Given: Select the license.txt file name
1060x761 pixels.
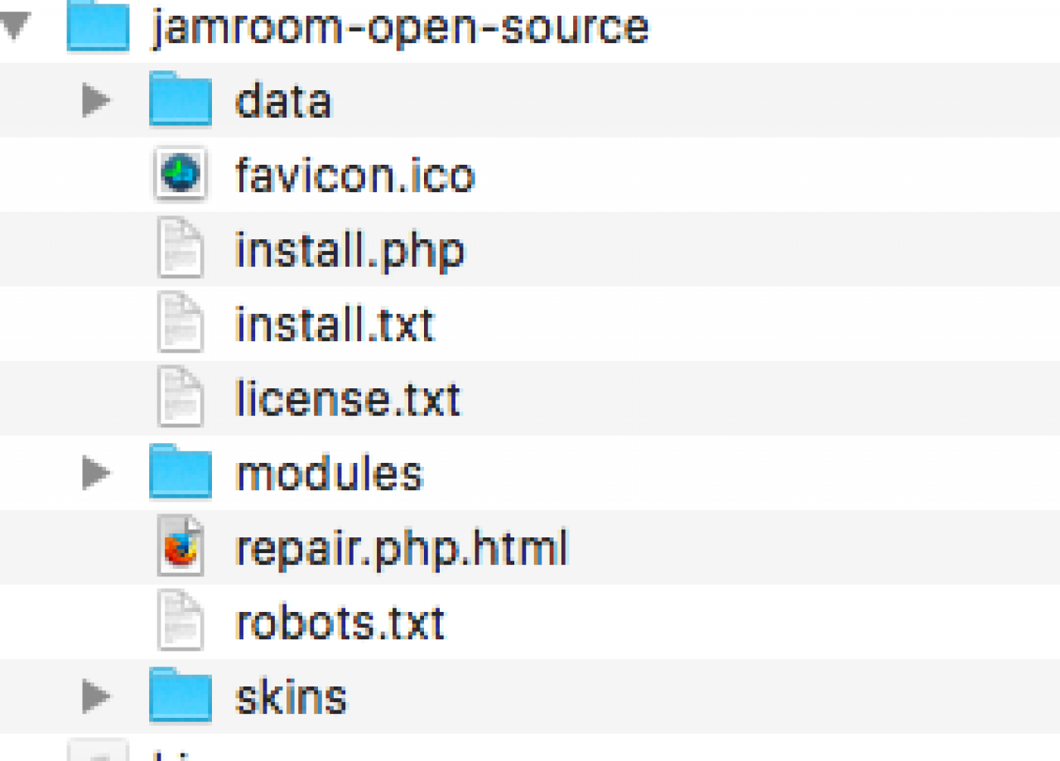Looking at the screenshot, I should (x=348, y=399).
